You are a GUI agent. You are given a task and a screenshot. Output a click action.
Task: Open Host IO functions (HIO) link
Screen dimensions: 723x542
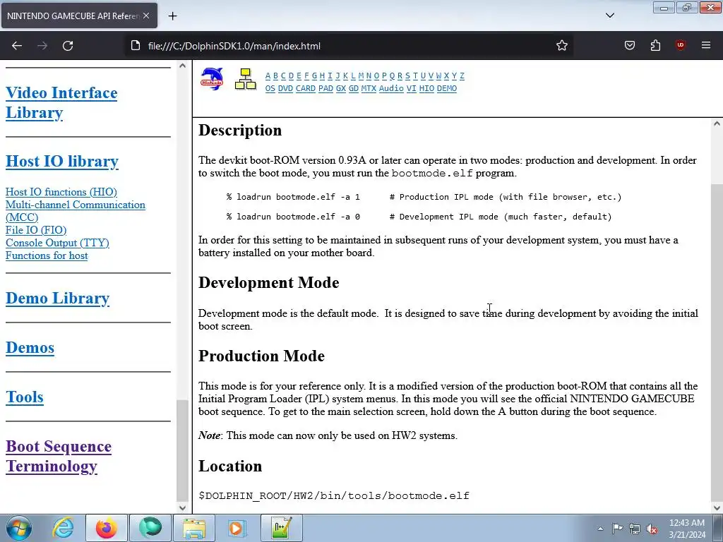(x=61, y=192)
